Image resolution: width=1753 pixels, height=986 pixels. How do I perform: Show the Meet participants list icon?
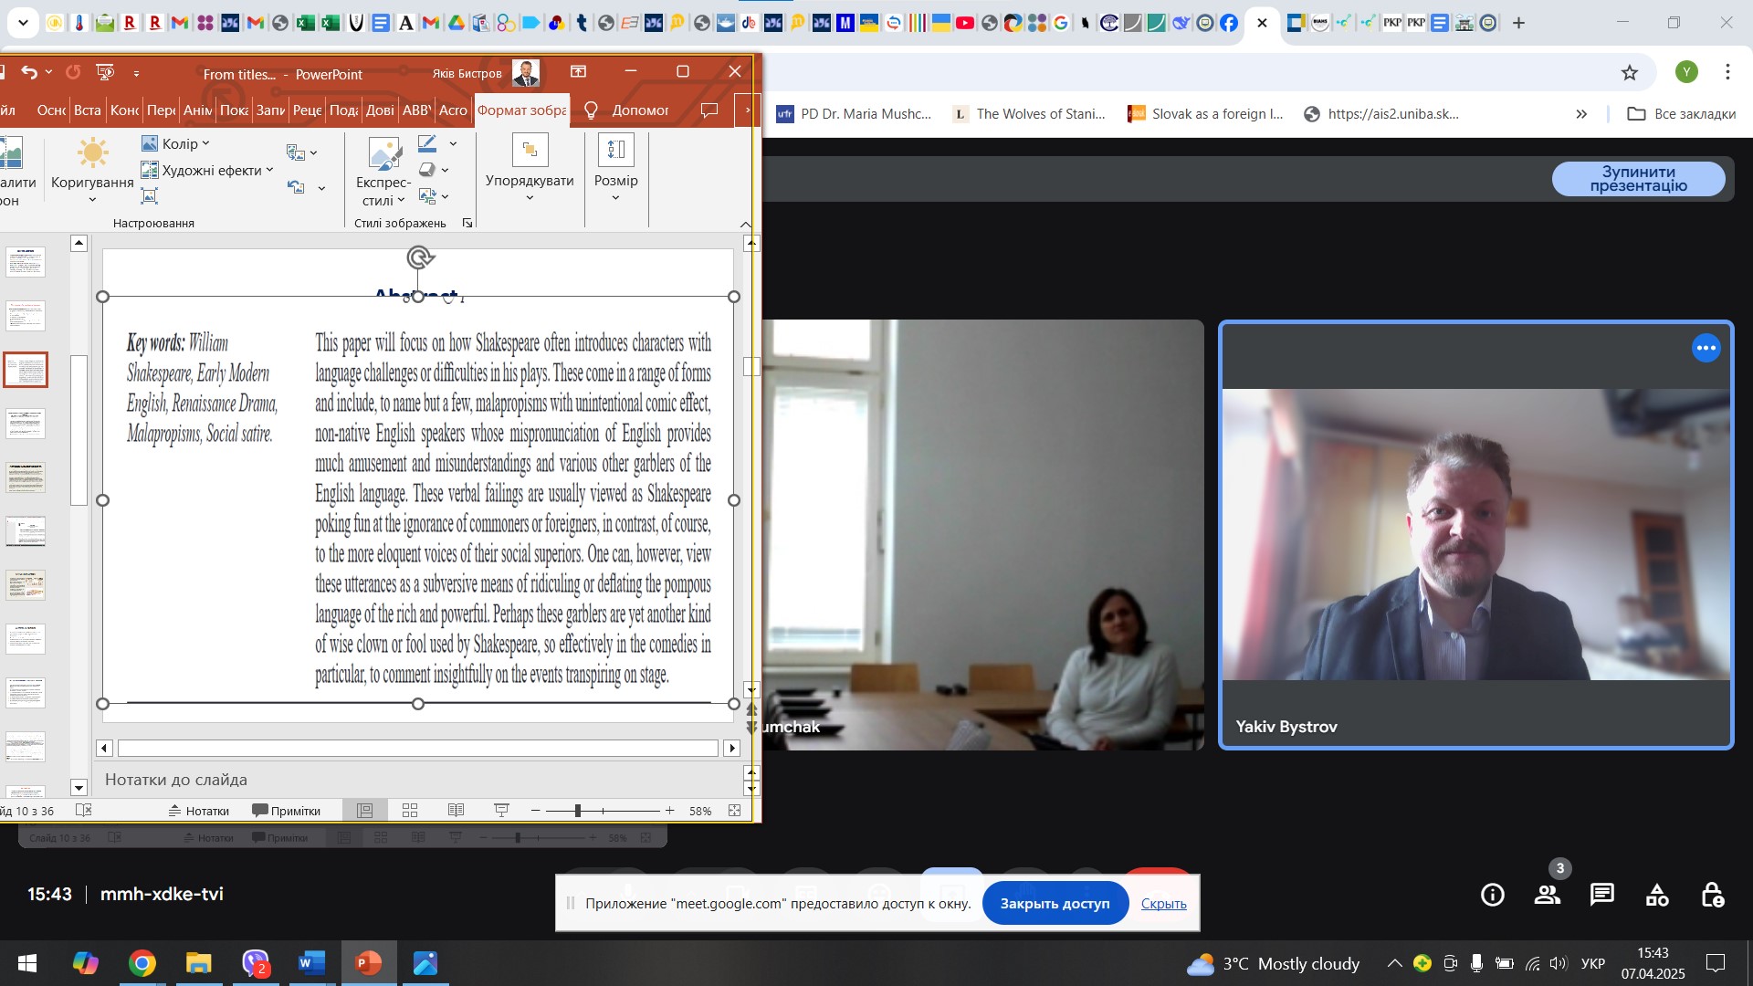(x=1548, y=895)
